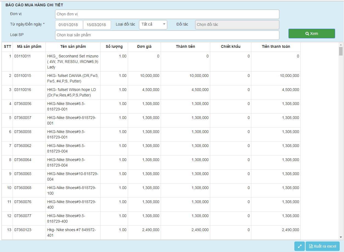This screenshot has height=252, width=344.
Task: Click product name Nike Shoes#8.5-818729-004
Action: point(66,148)
